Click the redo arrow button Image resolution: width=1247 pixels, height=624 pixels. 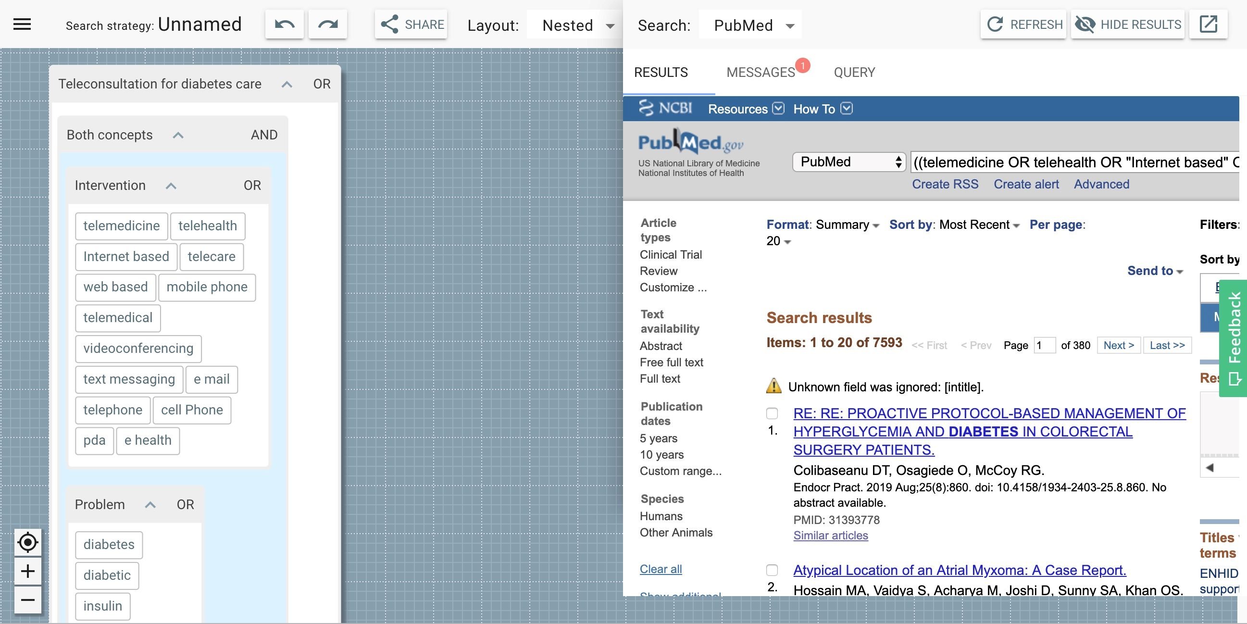click(328, 24)
